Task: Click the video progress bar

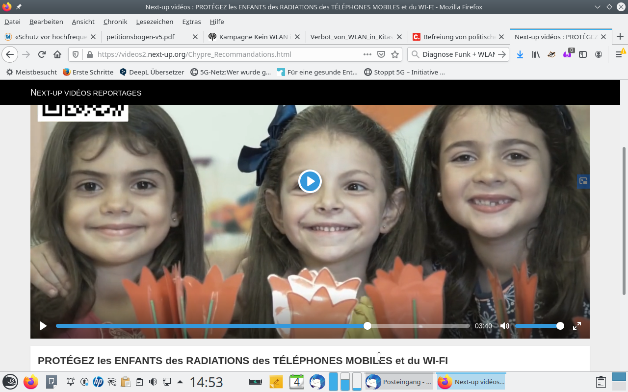Action: [x=262, y=326]
